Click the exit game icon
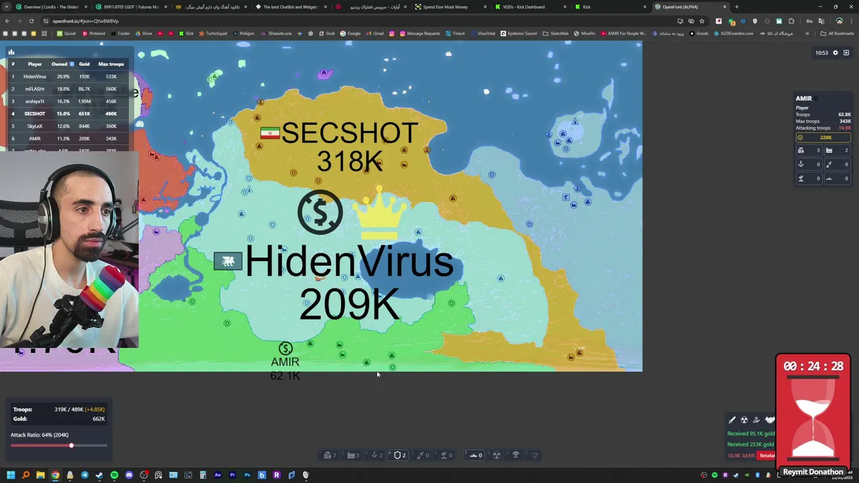The image size is (859, 483). click(846, 52)
